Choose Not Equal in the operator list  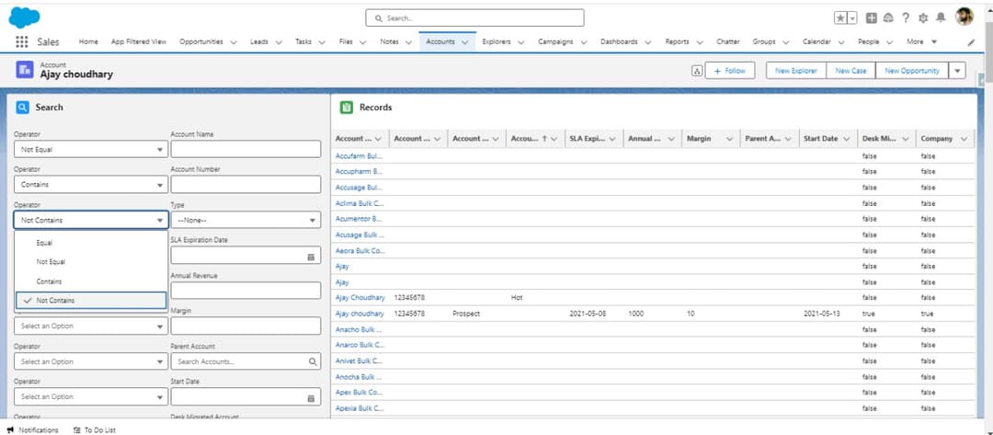click(90, 261)
